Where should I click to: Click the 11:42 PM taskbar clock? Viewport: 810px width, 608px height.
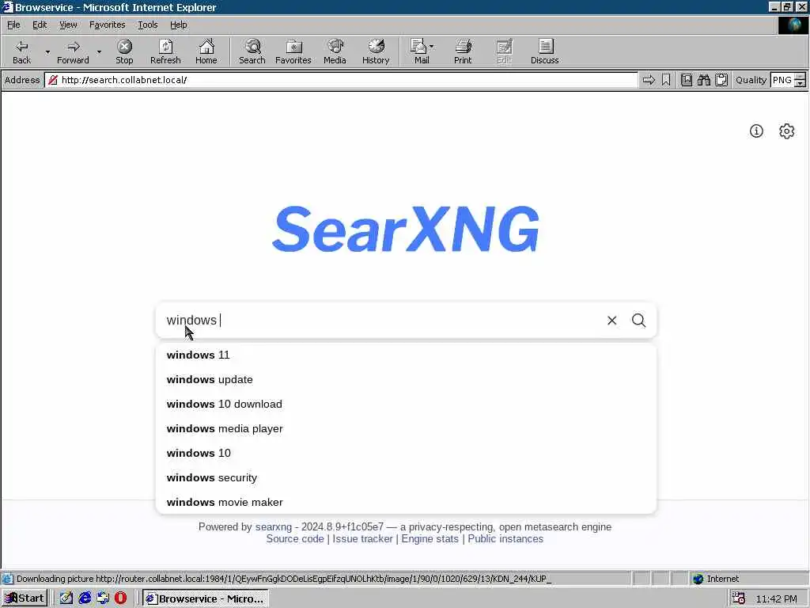pos(777,598)
